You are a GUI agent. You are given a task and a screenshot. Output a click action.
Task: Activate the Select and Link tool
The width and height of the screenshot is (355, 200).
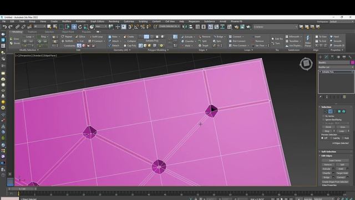coord(17,27)
